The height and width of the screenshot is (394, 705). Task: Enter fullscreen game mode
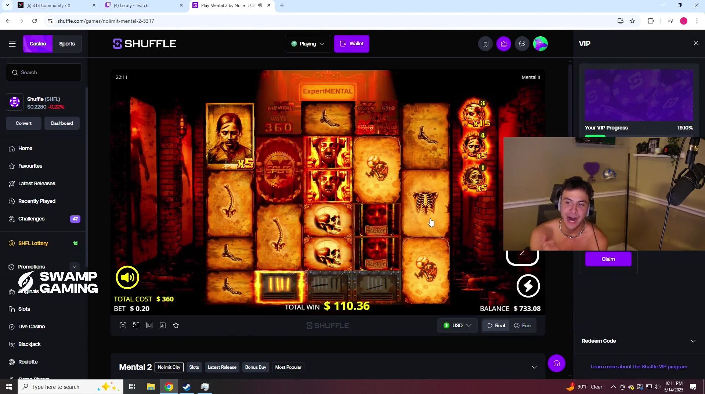[x=123, y=325]
